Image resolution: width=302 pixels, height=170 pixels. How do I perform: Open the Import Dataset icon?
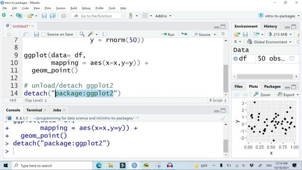pos(256,34)
